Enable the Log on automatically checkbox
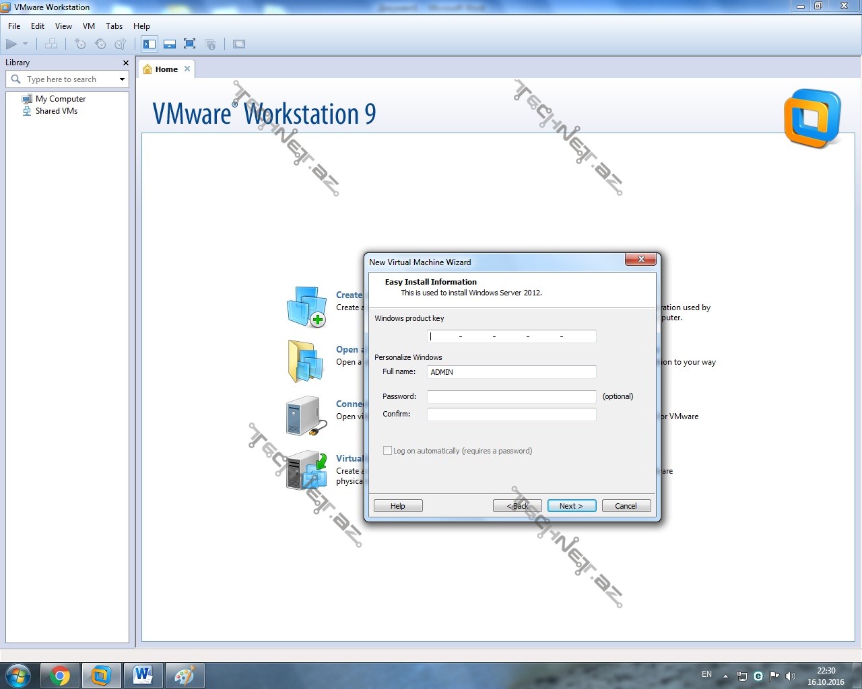862x689 pixels. [387, 451]
